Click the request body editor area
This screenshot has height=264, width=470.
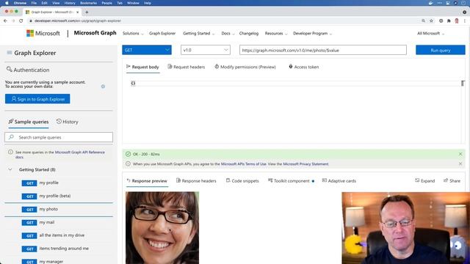[x=294, y=111]
